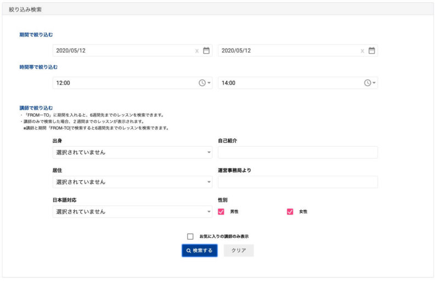
Task: Expand the 居住 dropdown
Action: coord(132,182)
